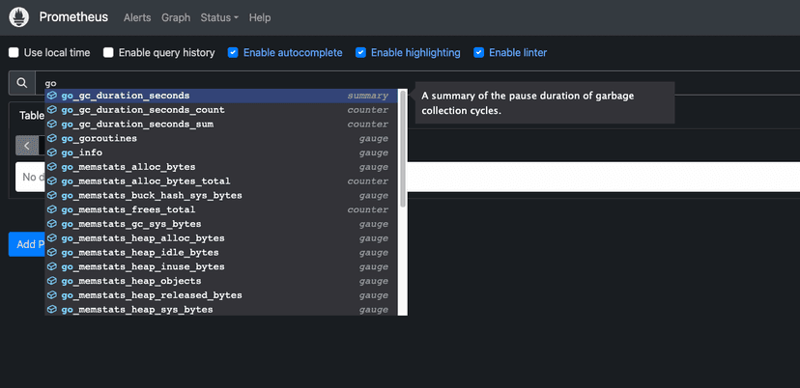Click the Prometheus flame logo icon
The width and height of the screenshot is (800, 388).
(x=19, y=17)
